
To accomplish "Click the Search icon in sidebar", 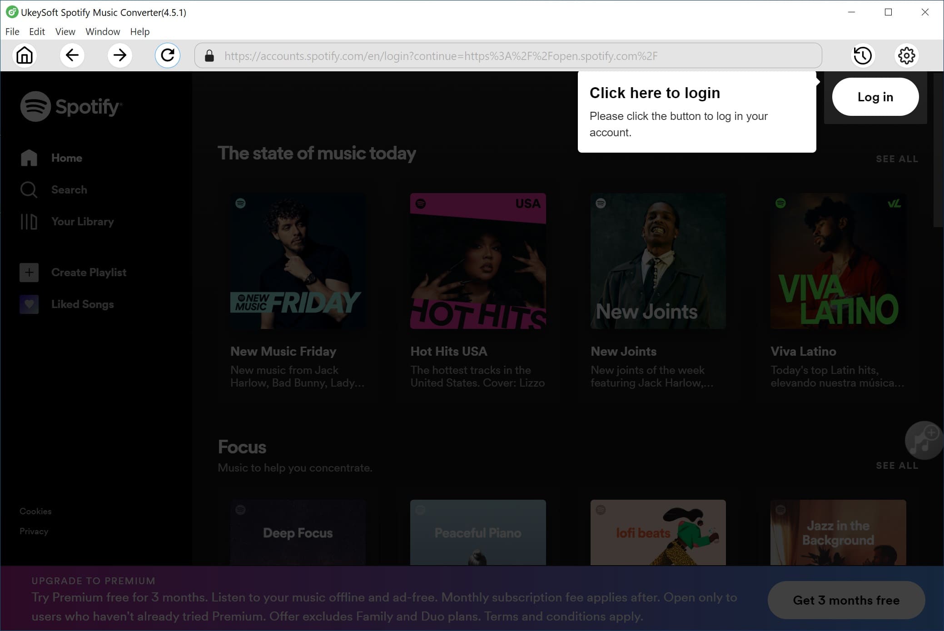I will pyautogui.click(x=28, y=189).
